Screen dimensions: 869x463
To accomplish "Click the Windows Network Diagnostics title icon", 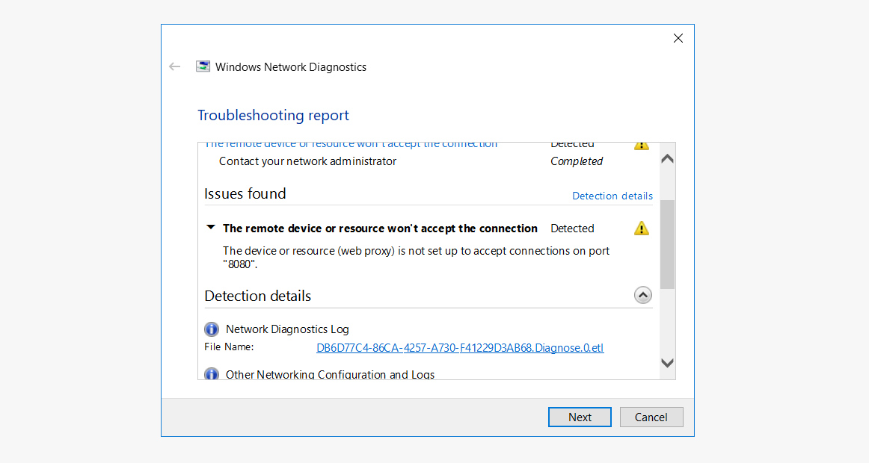I will 203,66.
